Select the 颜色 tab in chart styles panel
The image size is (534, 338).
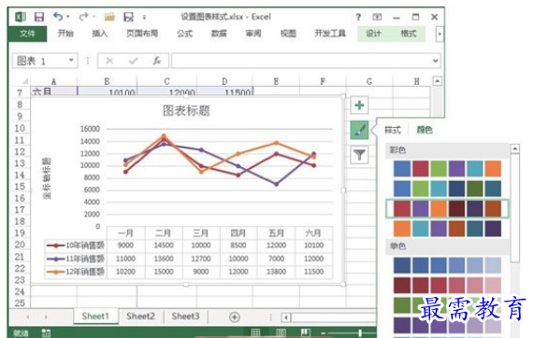click(425, 130)
